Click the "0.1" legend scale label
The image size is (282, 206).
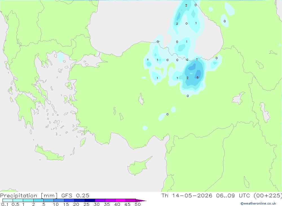pyautogui.click(x=5, y=204)
